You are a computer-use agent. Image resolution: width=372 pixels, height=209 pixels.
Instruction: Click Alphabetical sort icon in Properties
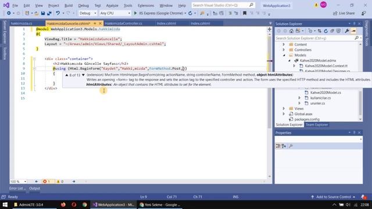pos(284,146)
